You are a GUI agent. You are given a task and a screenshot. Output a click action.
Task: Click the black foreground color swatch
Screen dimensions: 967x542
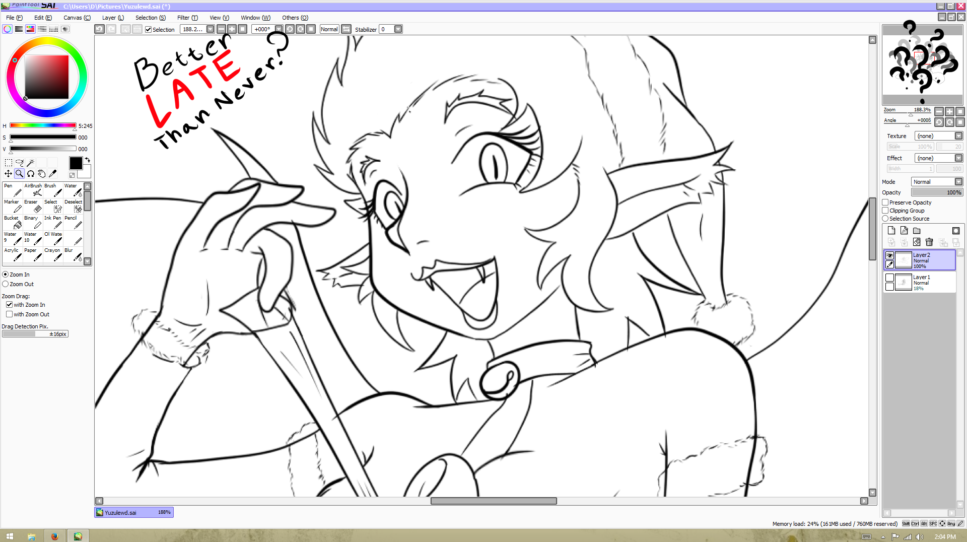pos(76,163)
